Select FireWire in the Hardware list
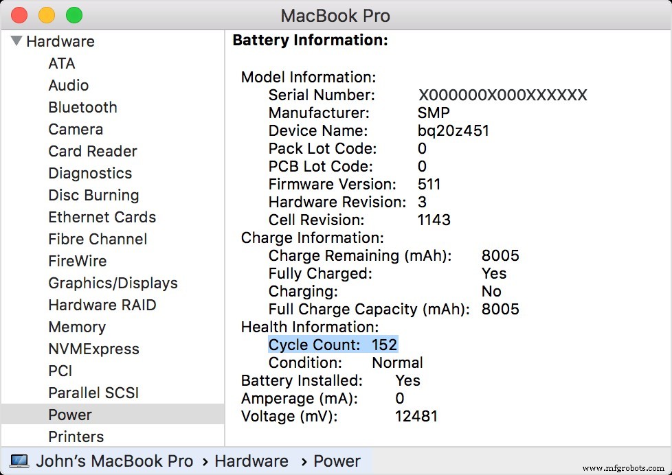Screen dimensions: 672x475 [x=77, y=261]
